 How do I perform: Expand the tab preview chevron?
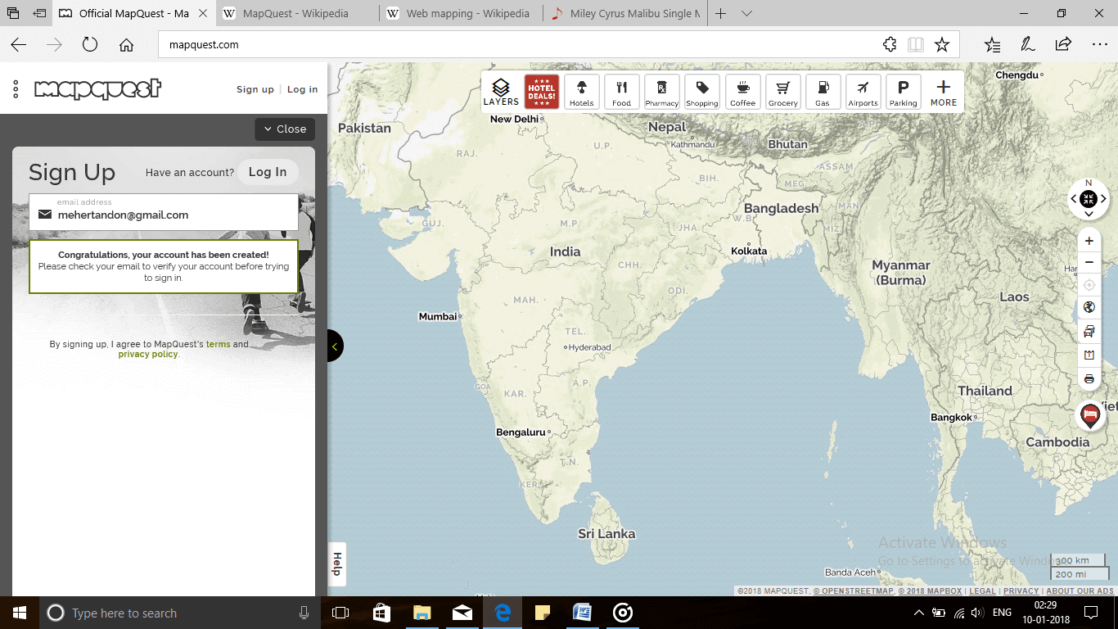click(x=746, y=13)
